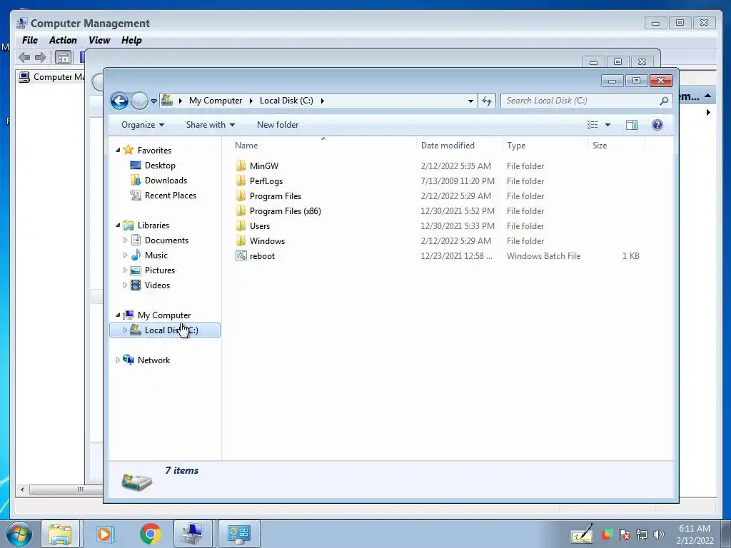Select the Windows folder icon
The image size is (731, 548).
[x=241, y=240]
